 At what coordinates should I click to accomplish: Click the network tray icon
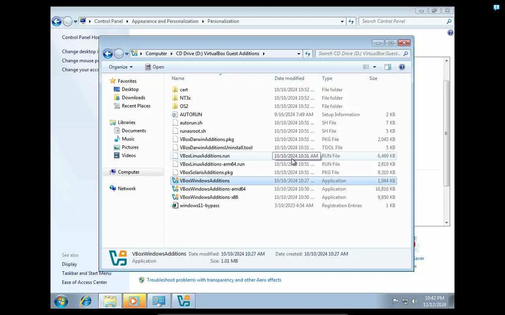(x=405, y=301)
